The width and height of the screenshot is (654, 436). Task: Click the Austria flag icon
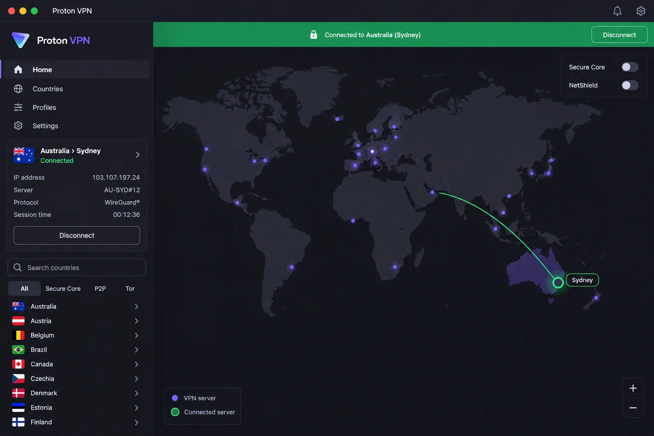coord(18,321)
